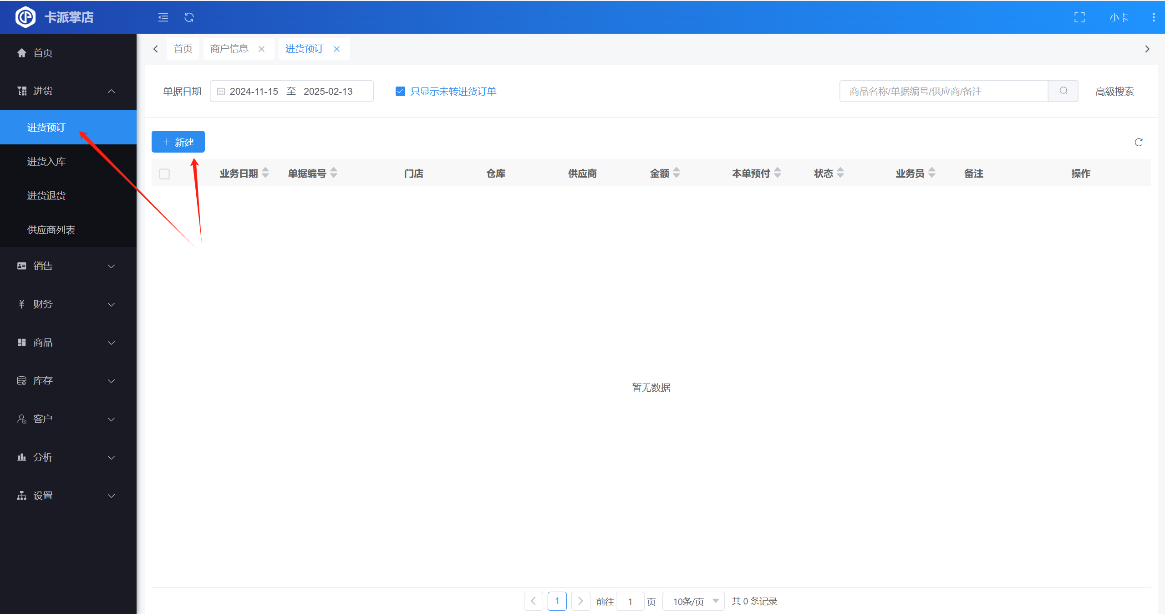Close the 商户信息 tab
Image resolution: width=1165 pixels, height=614 pixels.
tap(262, 49)
